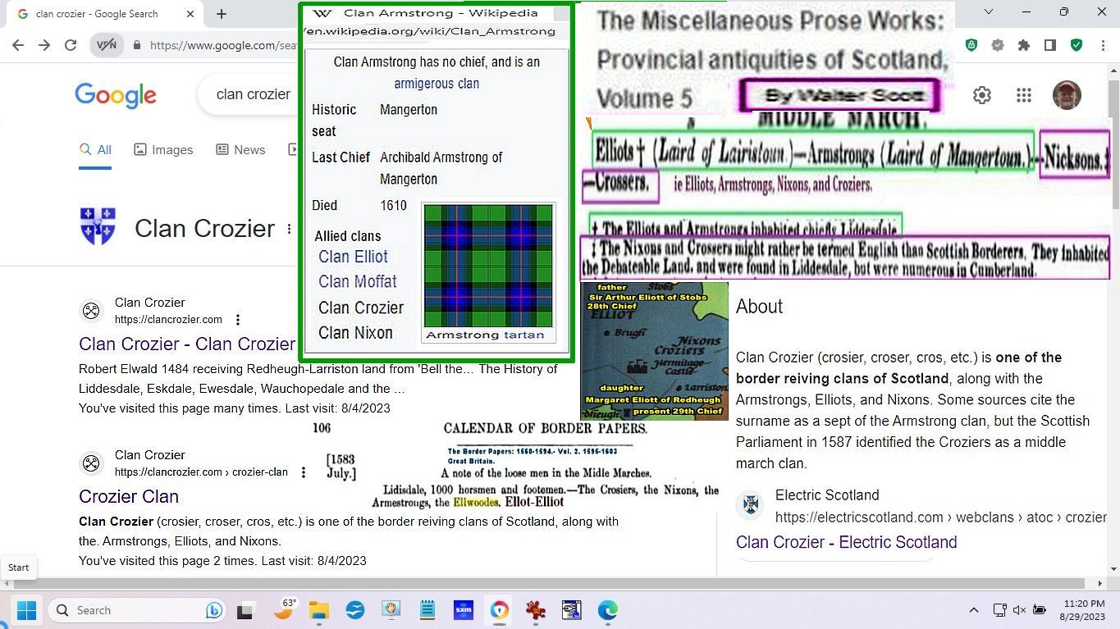Click the 'clan crozier' search box
This screenshot has width=1120, height=629.
pyautogui.click(x=249, y=94)
